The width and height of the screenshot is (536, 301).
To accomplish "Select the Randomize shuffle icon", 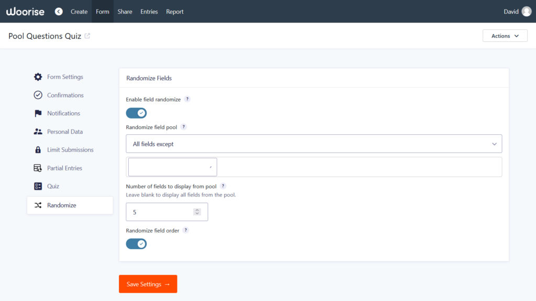I will click(x=38, y=205).
